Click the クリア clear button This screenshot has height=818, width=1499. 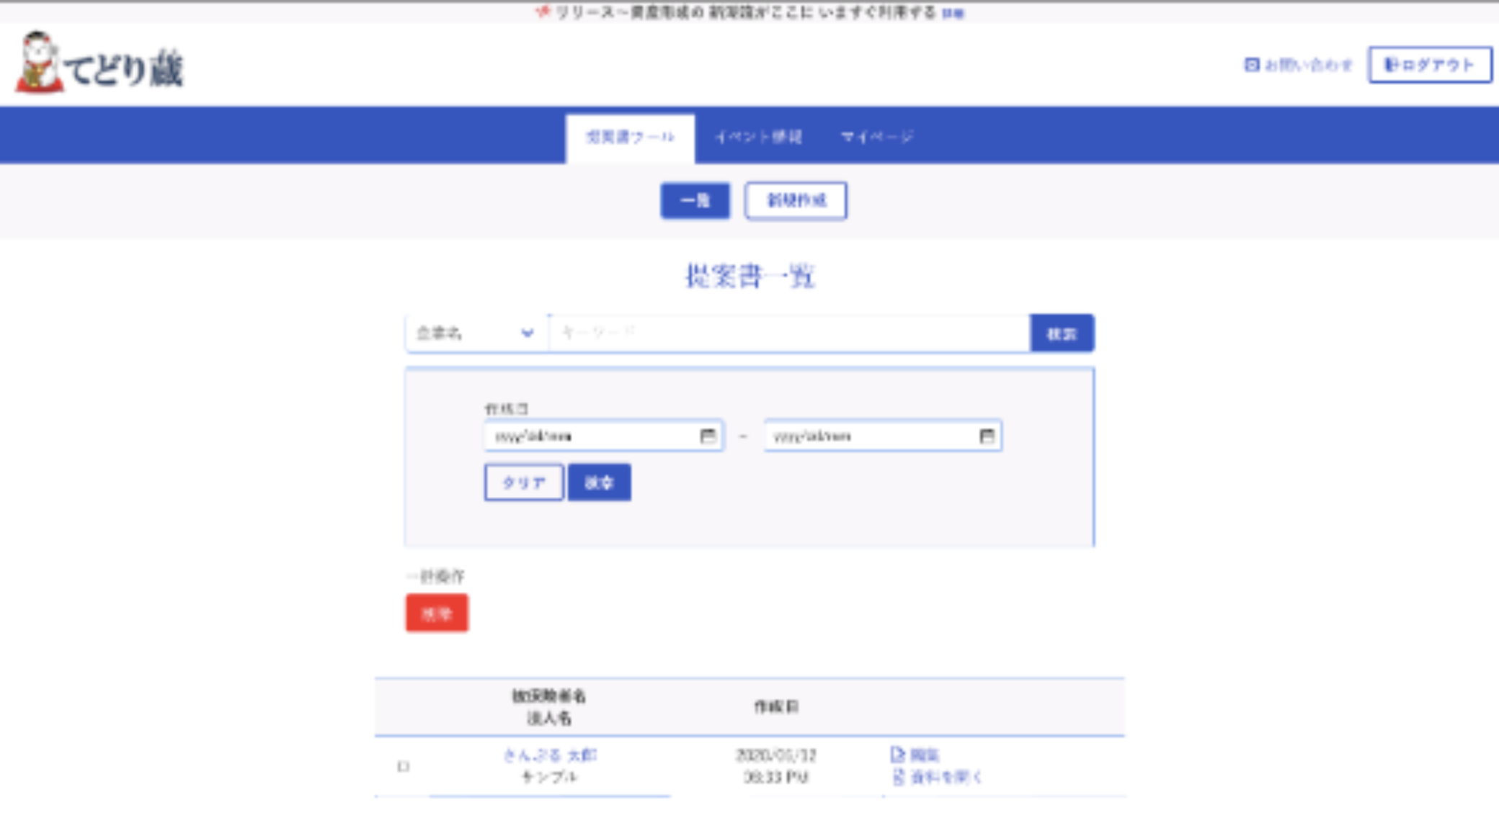[523, 482]
